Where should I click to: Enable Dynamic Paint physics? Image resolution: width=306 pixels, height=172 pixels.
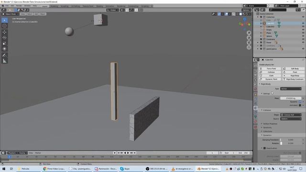270,79
